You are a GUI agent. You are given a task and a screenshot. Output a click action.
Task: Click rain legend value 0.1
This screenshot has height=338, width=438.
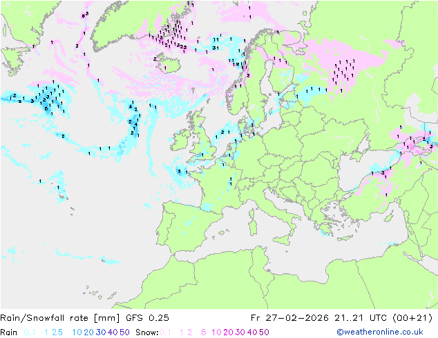[30, 332]
